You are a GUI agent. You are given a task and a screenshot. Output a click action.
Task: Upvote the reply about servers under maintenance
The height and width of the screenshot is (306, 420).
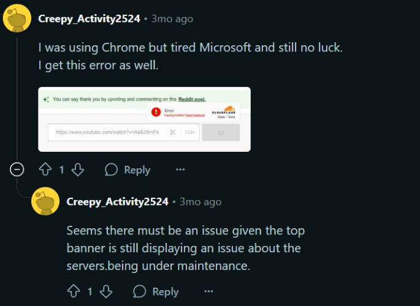pyautogui.click(x=74, y=291)
